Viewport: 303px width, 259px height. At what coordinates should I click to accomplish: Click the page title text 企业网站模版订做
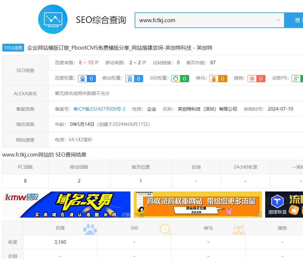pos(48,48)
